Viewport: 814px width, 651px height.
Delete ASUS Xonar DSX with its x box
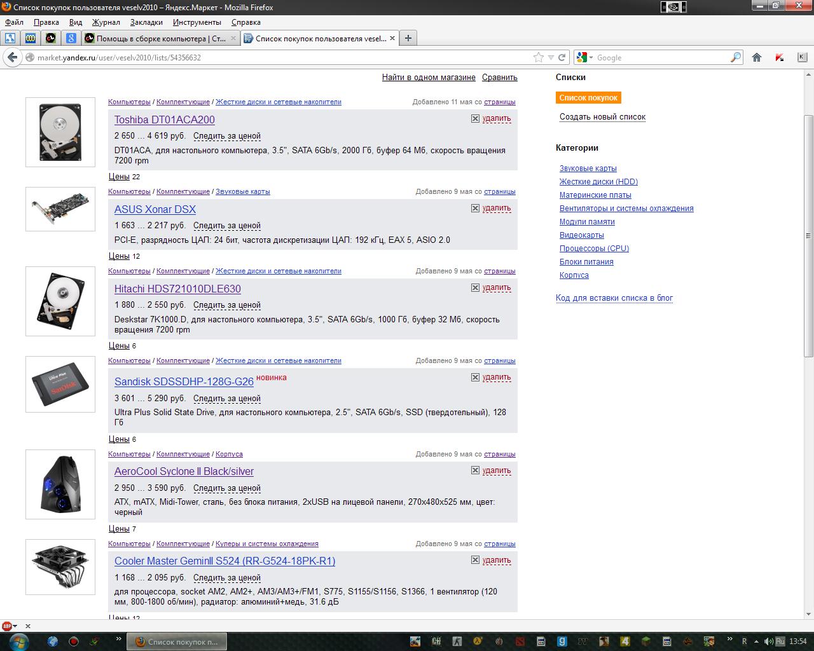coord(475,208)
